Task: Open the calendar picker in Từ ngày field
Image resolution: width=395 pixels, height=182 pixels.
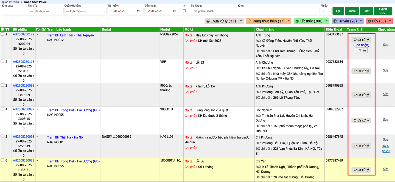Action: click(138, 11)
